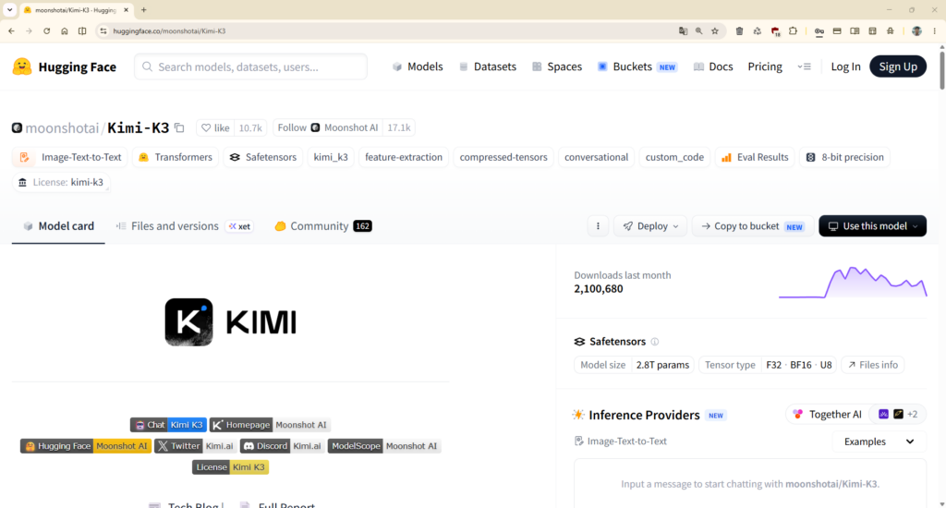Open the Files and versions tab

[184, 225]
